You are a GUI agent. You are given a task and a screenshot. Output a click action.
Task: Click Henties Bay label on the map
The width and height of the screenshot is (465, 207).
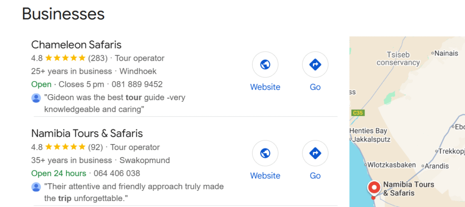368,131
